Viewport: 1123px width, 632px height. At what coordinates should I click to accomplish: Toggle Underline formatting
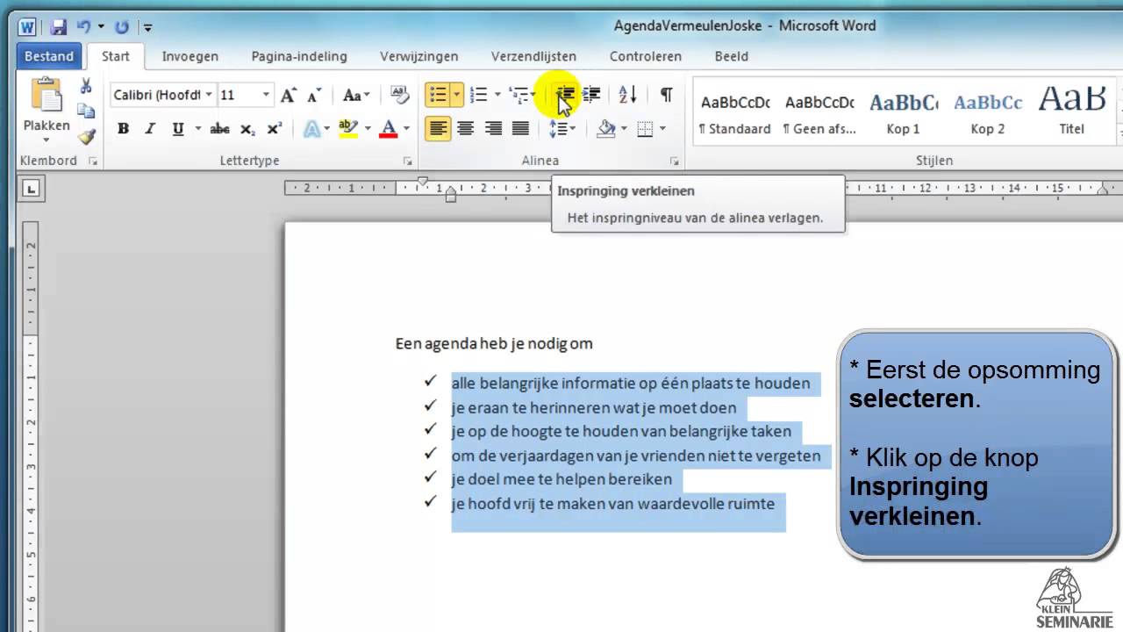click(178, 129)
